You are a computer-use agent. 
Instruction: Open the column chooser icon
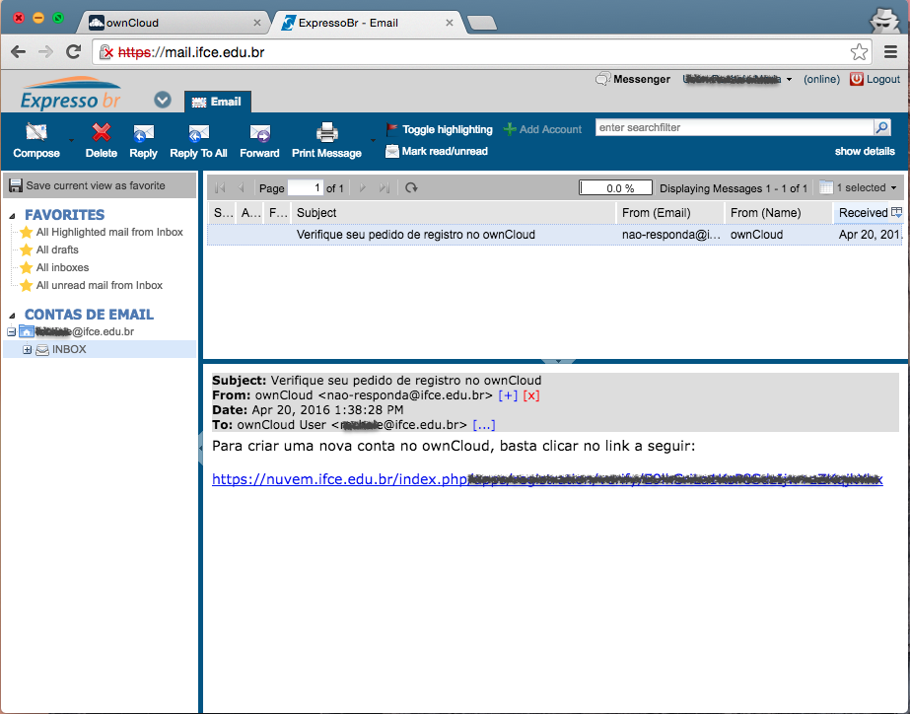pos(896,212)
